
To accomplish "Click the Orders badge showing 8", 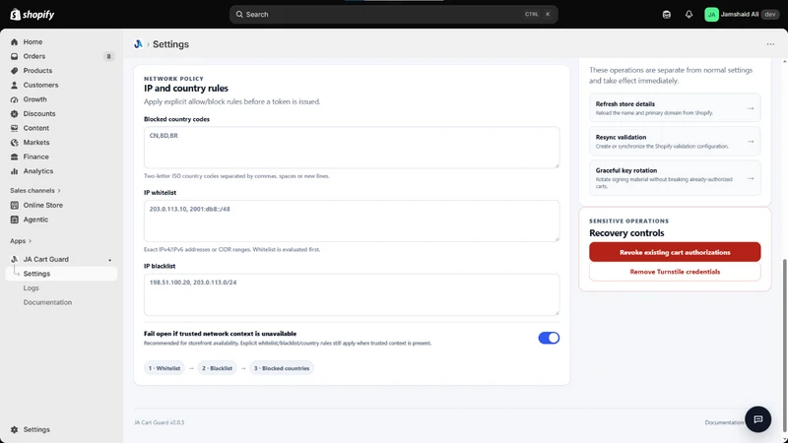I will pyautogui.click(x=108, y=56).
